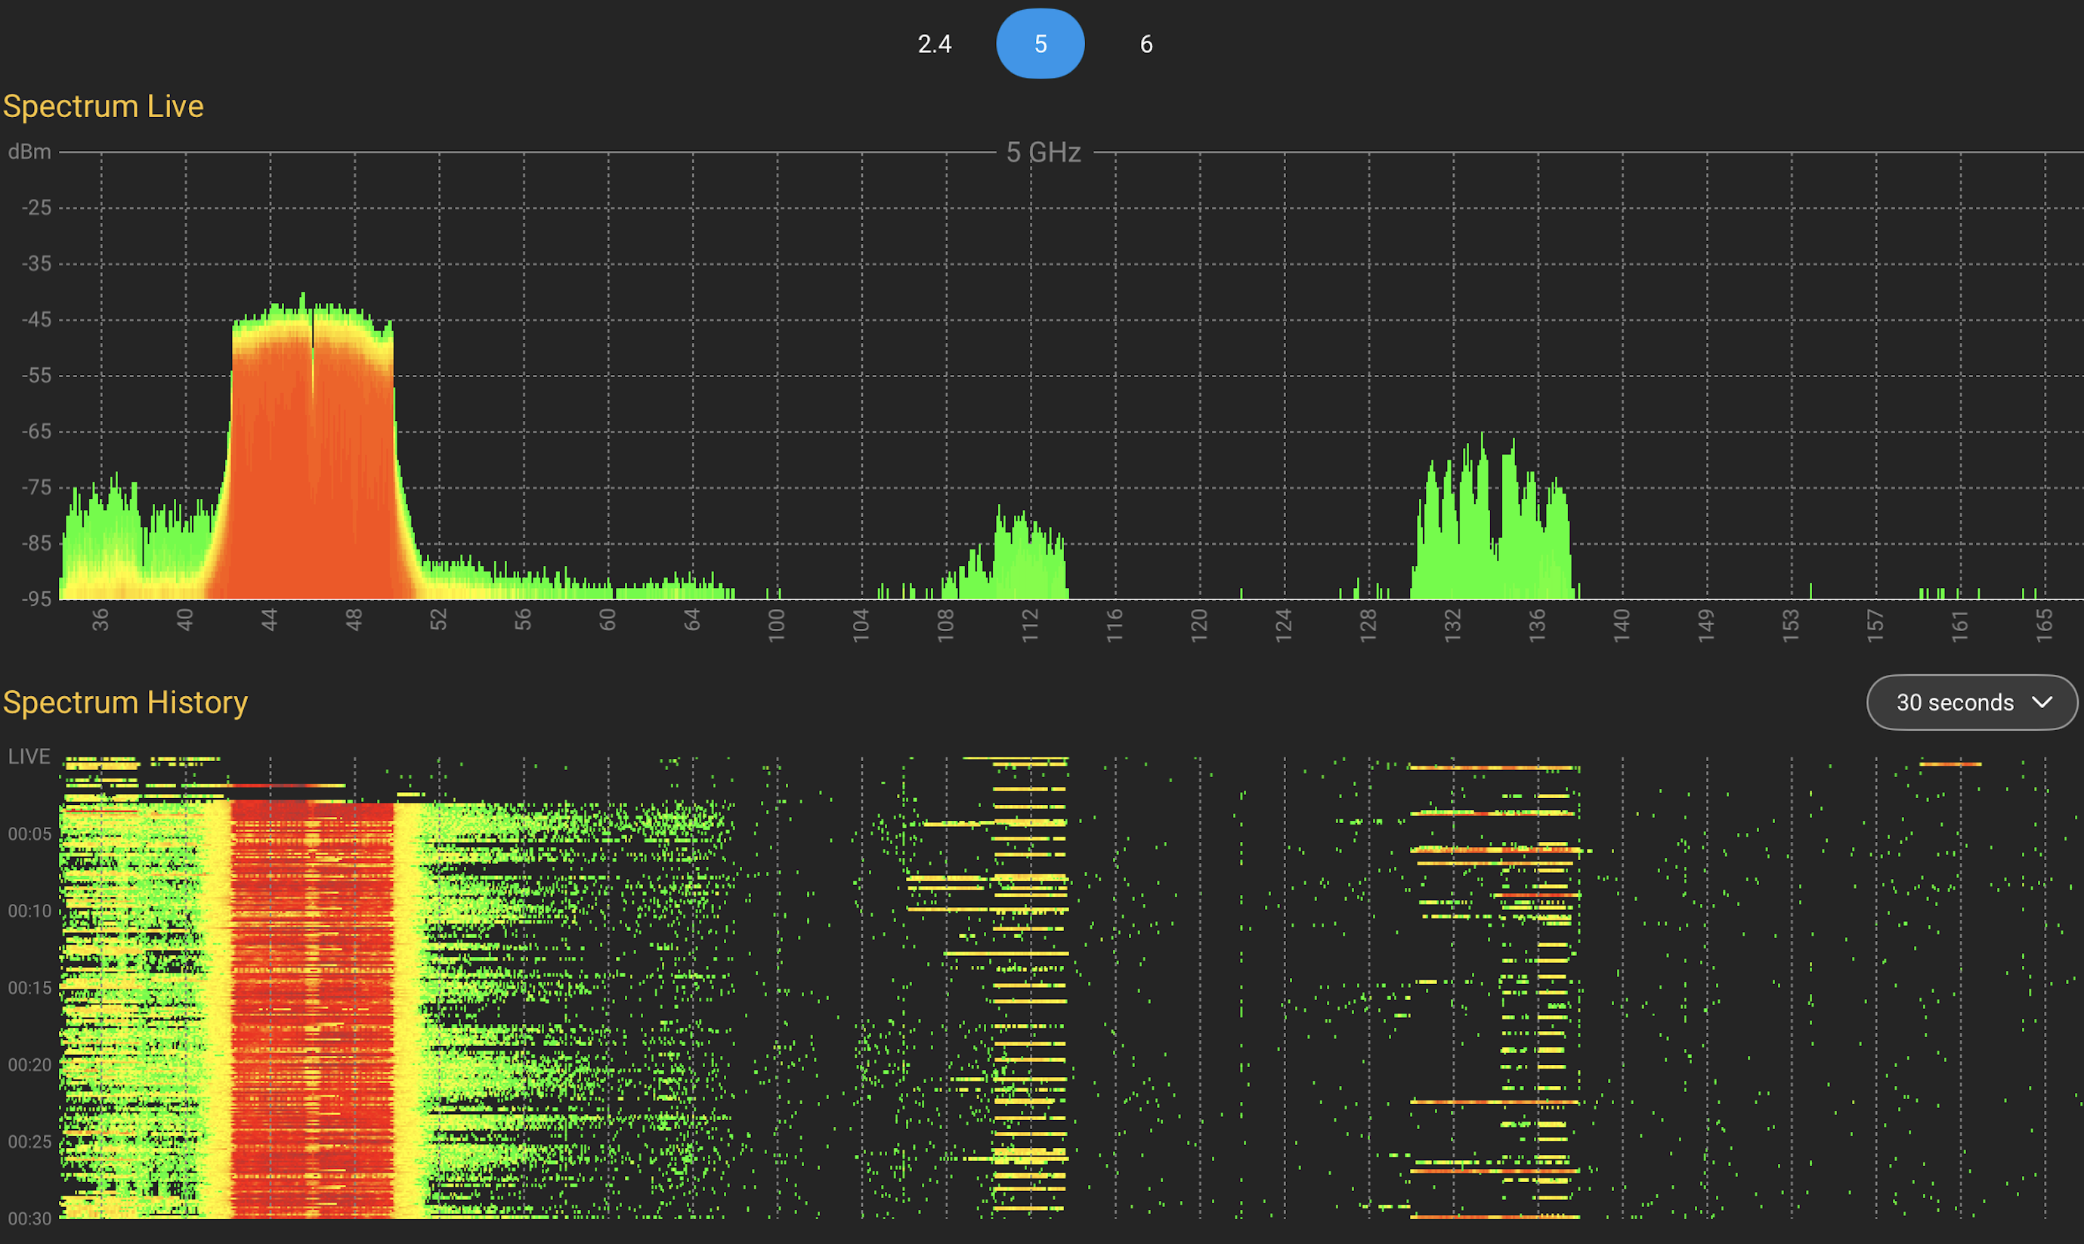Click the LIVE marker in history timeline

[29, 757]
